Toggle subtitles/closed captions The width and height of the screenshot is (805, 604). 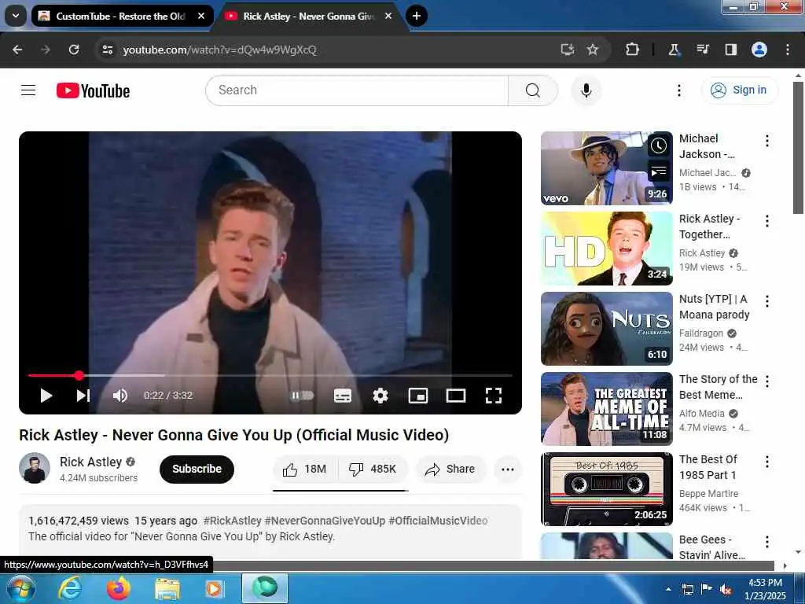[343, 396]
